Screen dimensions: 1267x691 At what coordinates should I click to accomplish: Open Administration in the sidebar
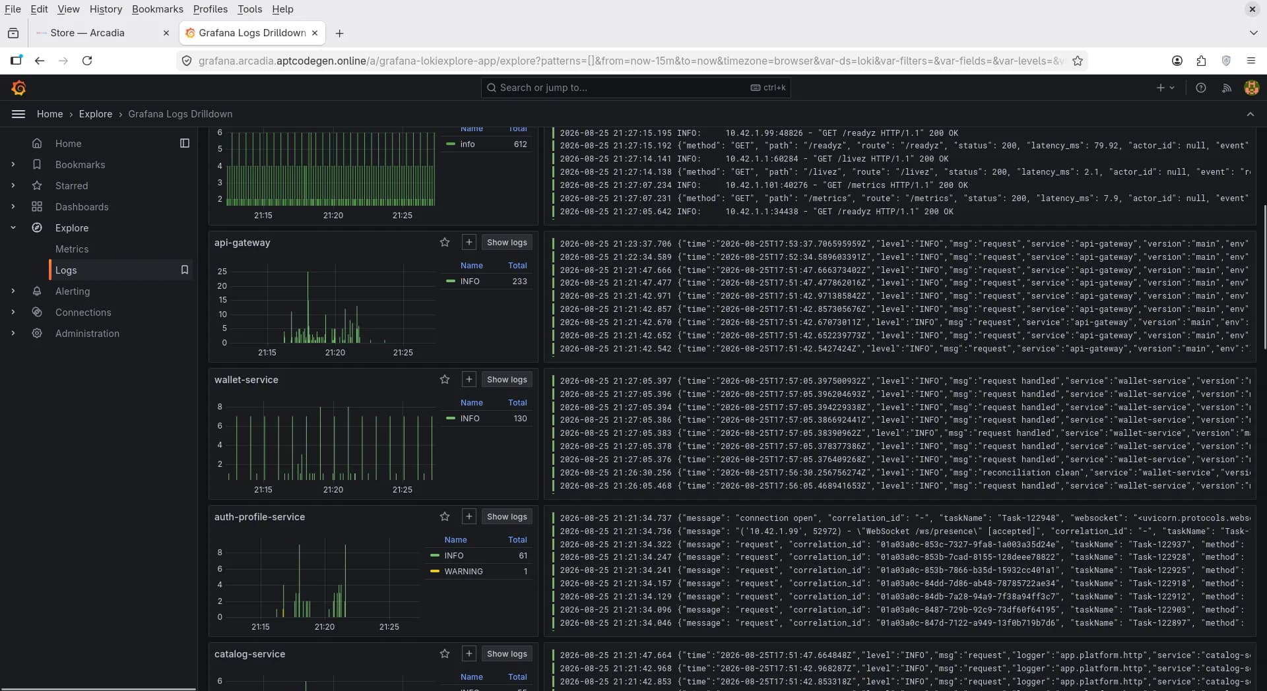pyautogui.click(x=87, y=334)
